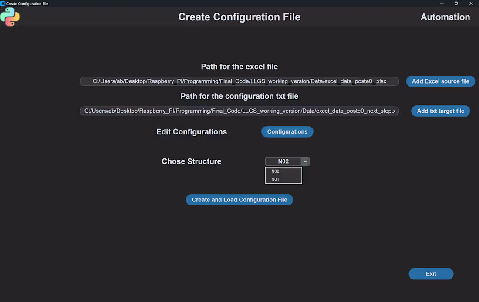The width and height of the screenshot is (479, 302).
Task: Maximize the application window
Action: [456, 3]
